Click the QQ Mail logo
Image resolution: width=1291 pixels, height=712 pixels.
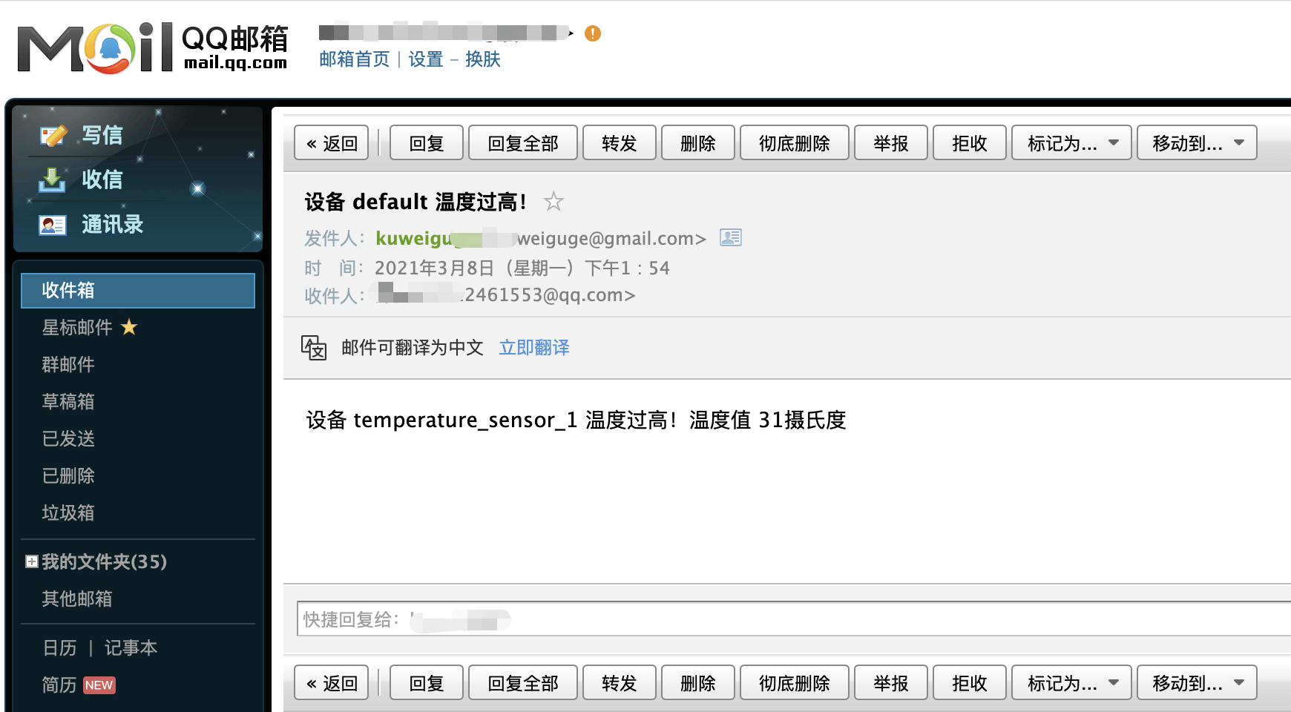point(152,47)
